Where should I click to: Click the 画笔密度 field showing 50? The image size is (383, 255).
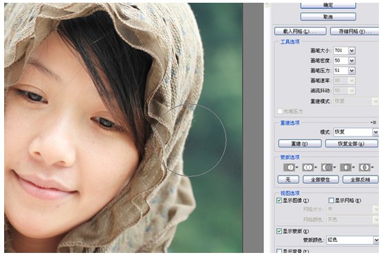pos(341,60)
